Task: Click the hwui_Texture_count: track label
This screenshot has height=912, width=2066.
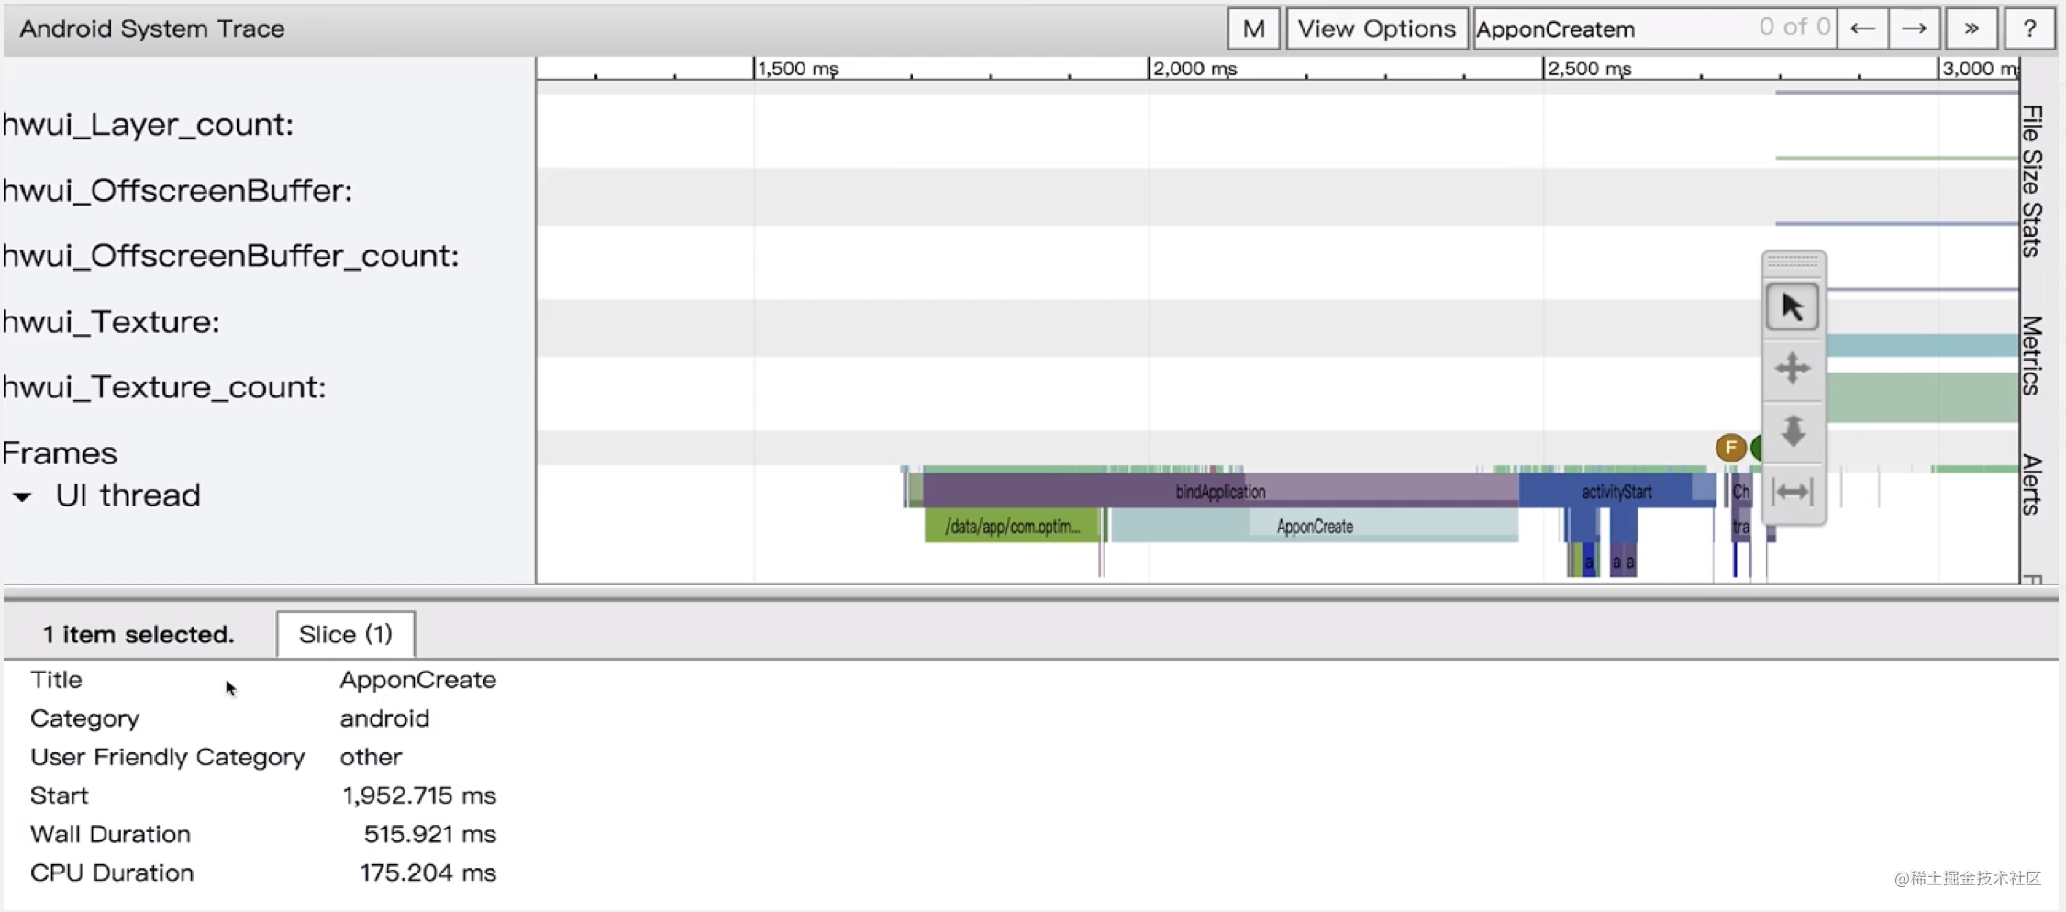Action: [164, 387]
